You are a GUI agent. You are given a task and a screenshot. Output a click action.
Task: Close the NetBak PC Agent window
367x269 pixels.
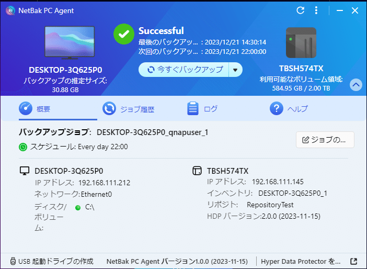355,10
